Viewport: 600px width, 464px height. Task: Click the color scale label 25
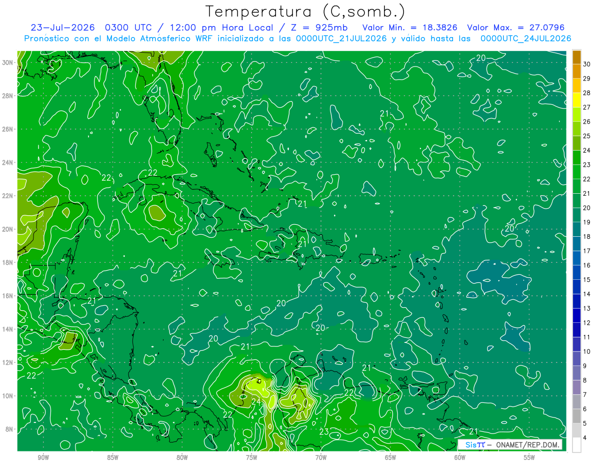tap(586, 136)
